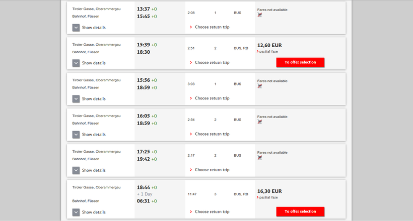Show details for the 18:44 overnight trip
Viewport: 413px width, 221px height.
pos(76,212)
